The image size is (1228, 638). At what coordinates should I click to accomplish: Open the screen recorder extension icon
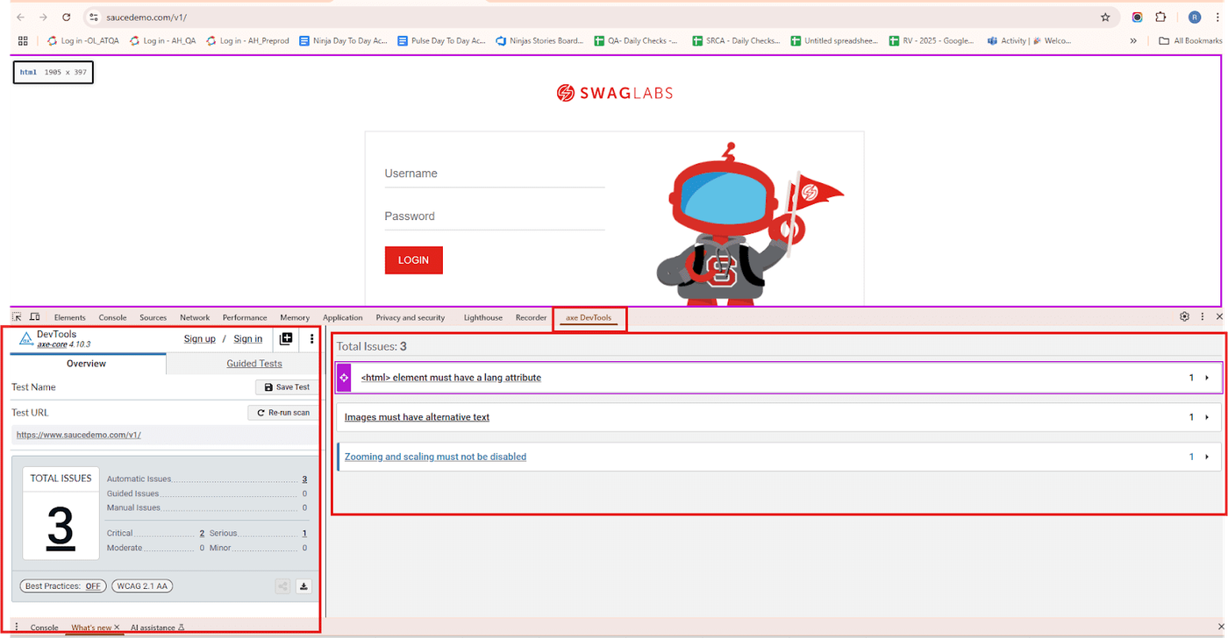pyautogui.click(x=1138, y=18)
